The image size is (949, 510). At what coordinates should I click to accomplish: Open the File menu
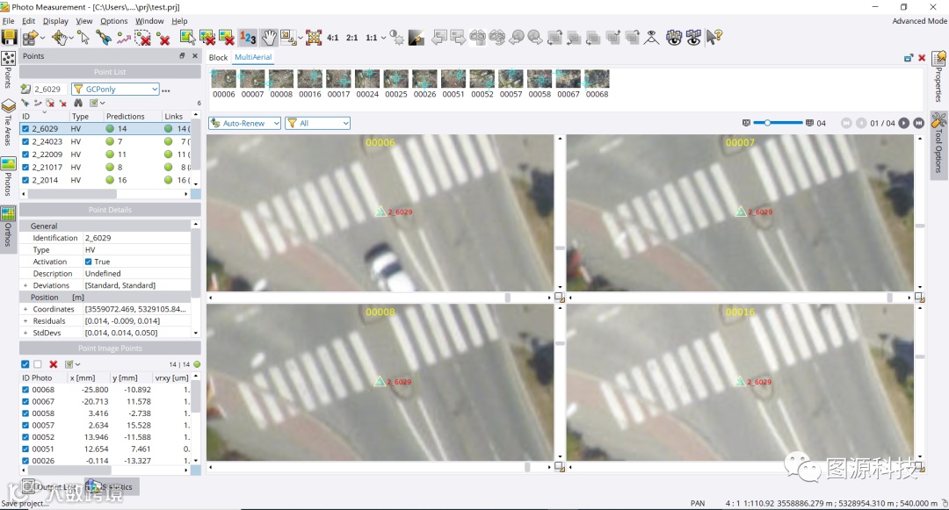[9, 20]
